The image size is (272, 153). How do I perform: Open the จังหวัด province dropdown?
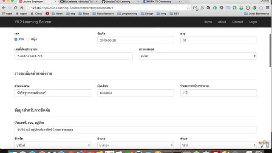tap(53, 145)
